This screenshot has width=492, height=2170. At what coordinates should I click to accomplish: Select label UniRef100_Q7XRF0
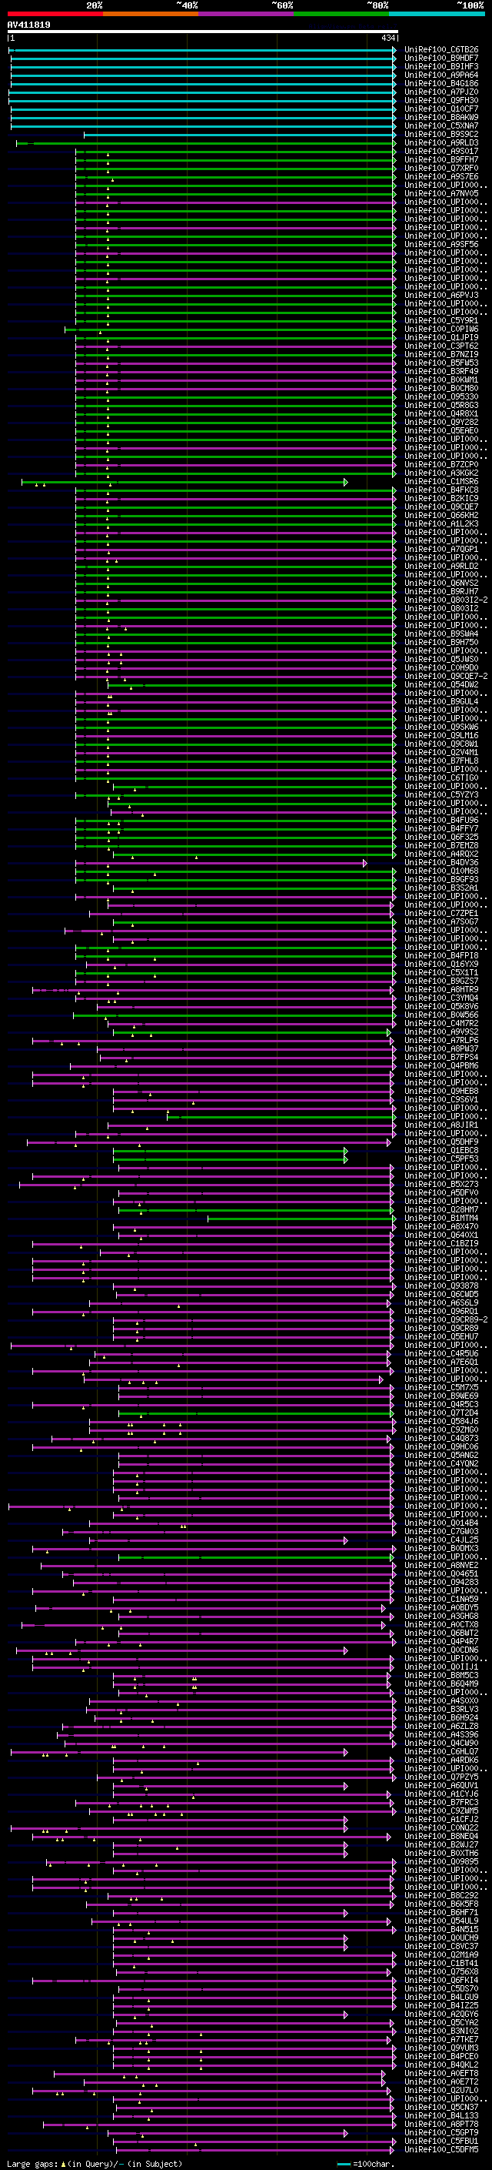[441, 169]
